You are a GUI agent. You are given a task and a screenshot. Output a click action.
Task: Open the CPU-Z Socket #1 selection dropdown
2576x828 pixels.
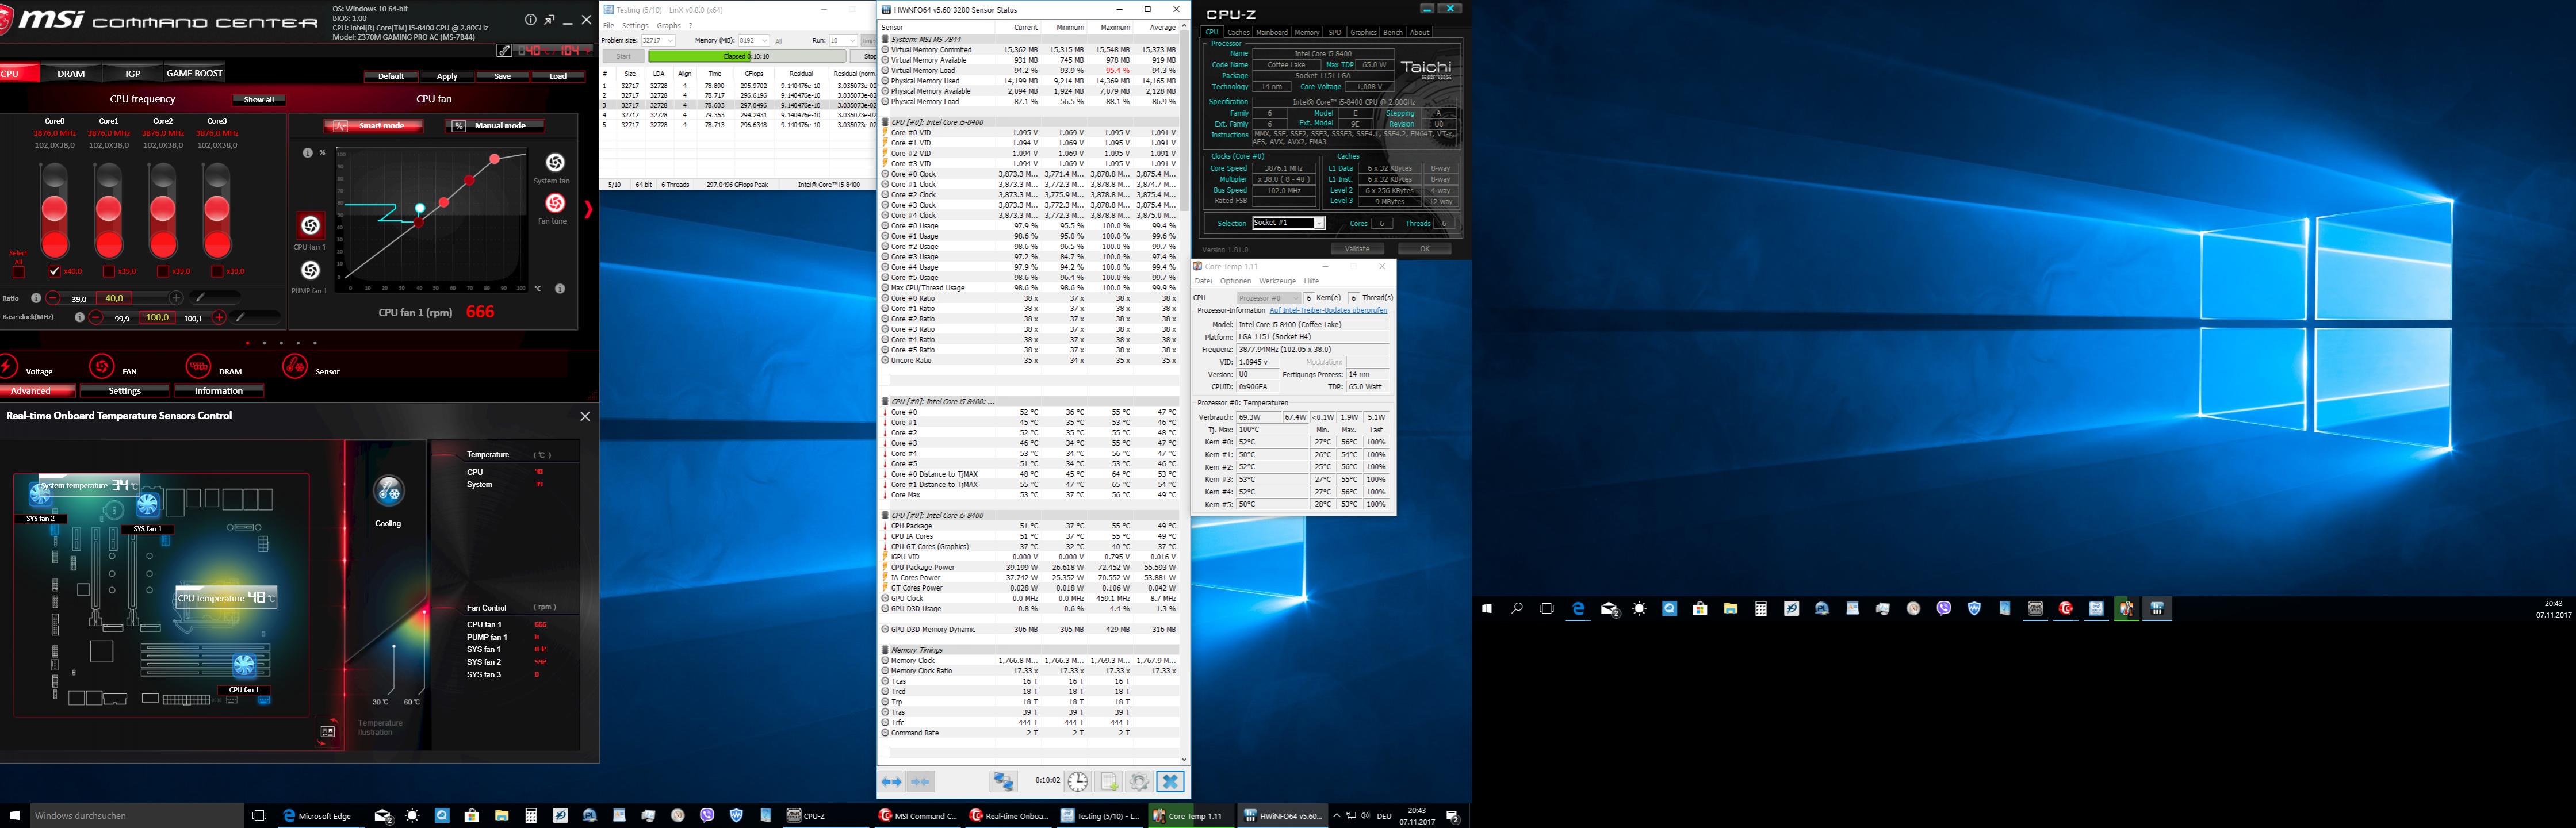1319,223
